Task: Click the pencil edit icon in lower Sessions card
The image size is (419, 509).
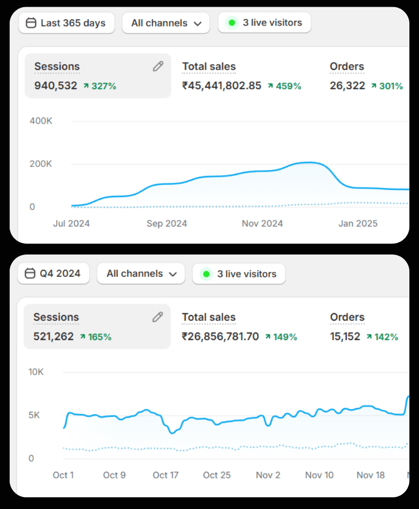Action: click(157, 317)
